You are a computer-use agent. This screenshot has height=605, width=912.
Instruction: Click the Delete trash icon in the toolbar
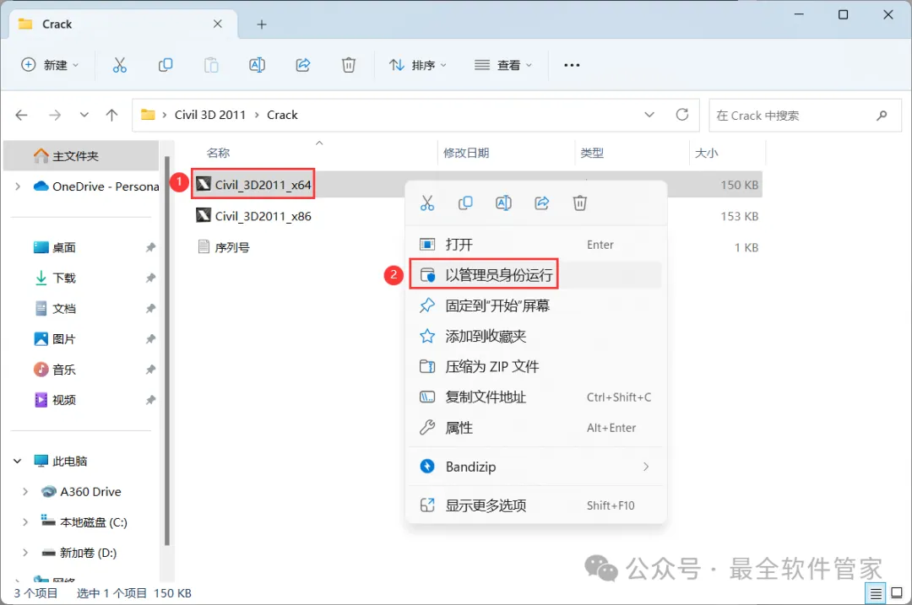click(x=349, y=65)
